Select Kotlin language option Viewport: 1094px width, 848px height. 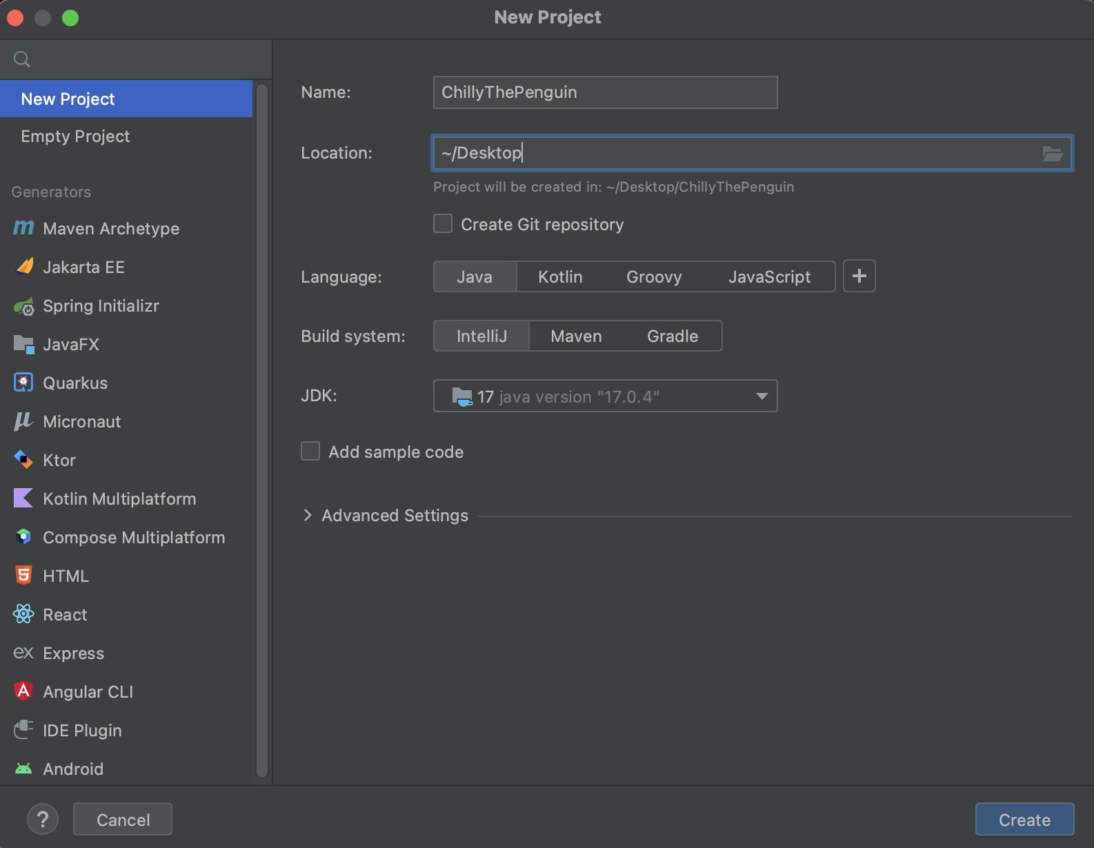(x=560, y=276)
